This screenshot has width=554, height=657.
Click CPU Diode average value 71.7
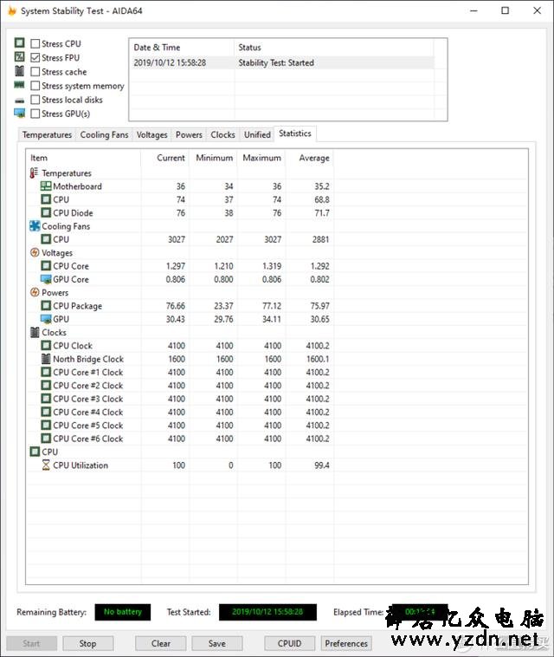click(322, 213)
